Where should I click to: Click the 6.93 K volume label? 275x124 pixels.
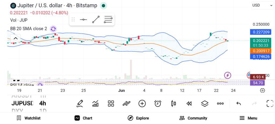(258, 77)
